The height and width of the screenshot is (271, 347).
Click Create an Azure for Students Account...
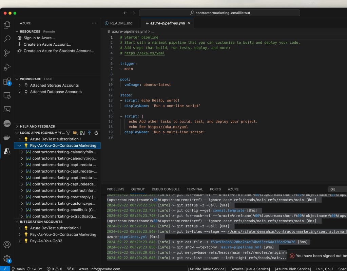coord(59,51)
